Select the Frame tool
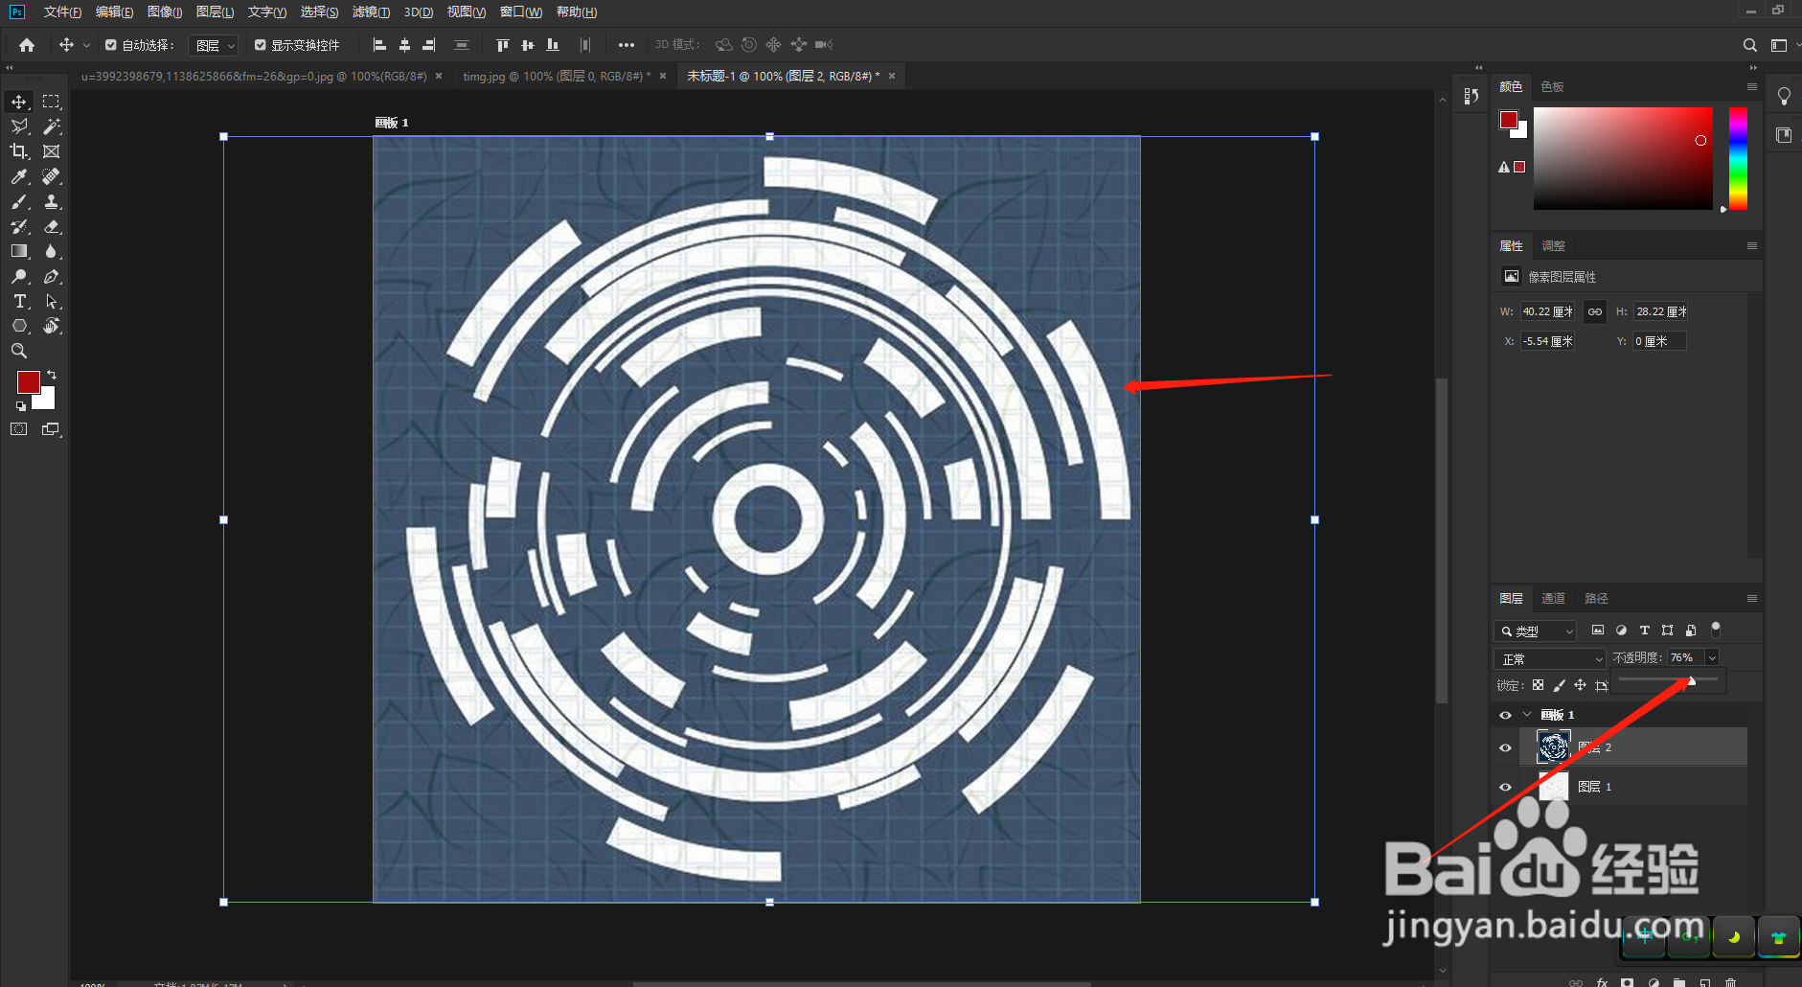 click(x=52, y=151)
